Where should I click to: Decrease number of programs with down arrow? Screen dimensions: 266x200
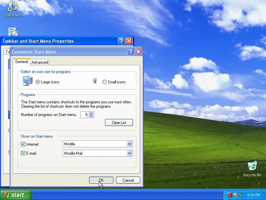(91, 116)
